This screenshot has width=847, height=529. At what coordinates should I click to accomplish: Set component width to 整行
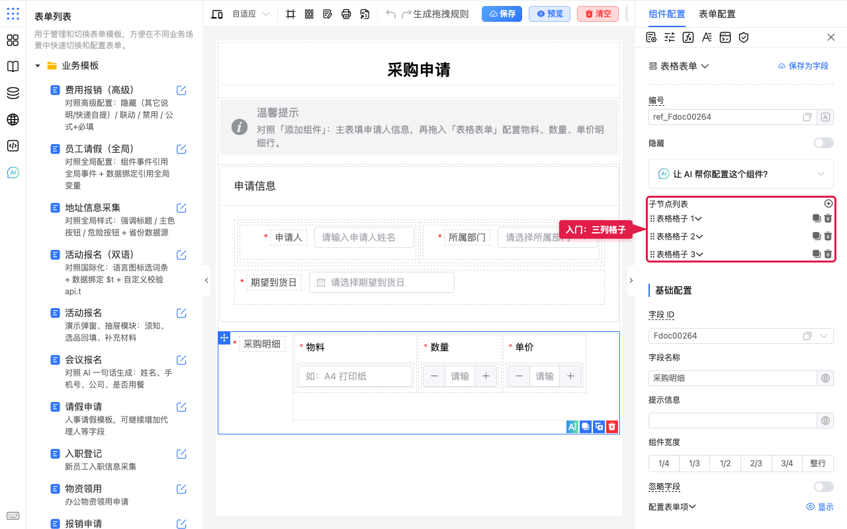[x=818, y=464]
